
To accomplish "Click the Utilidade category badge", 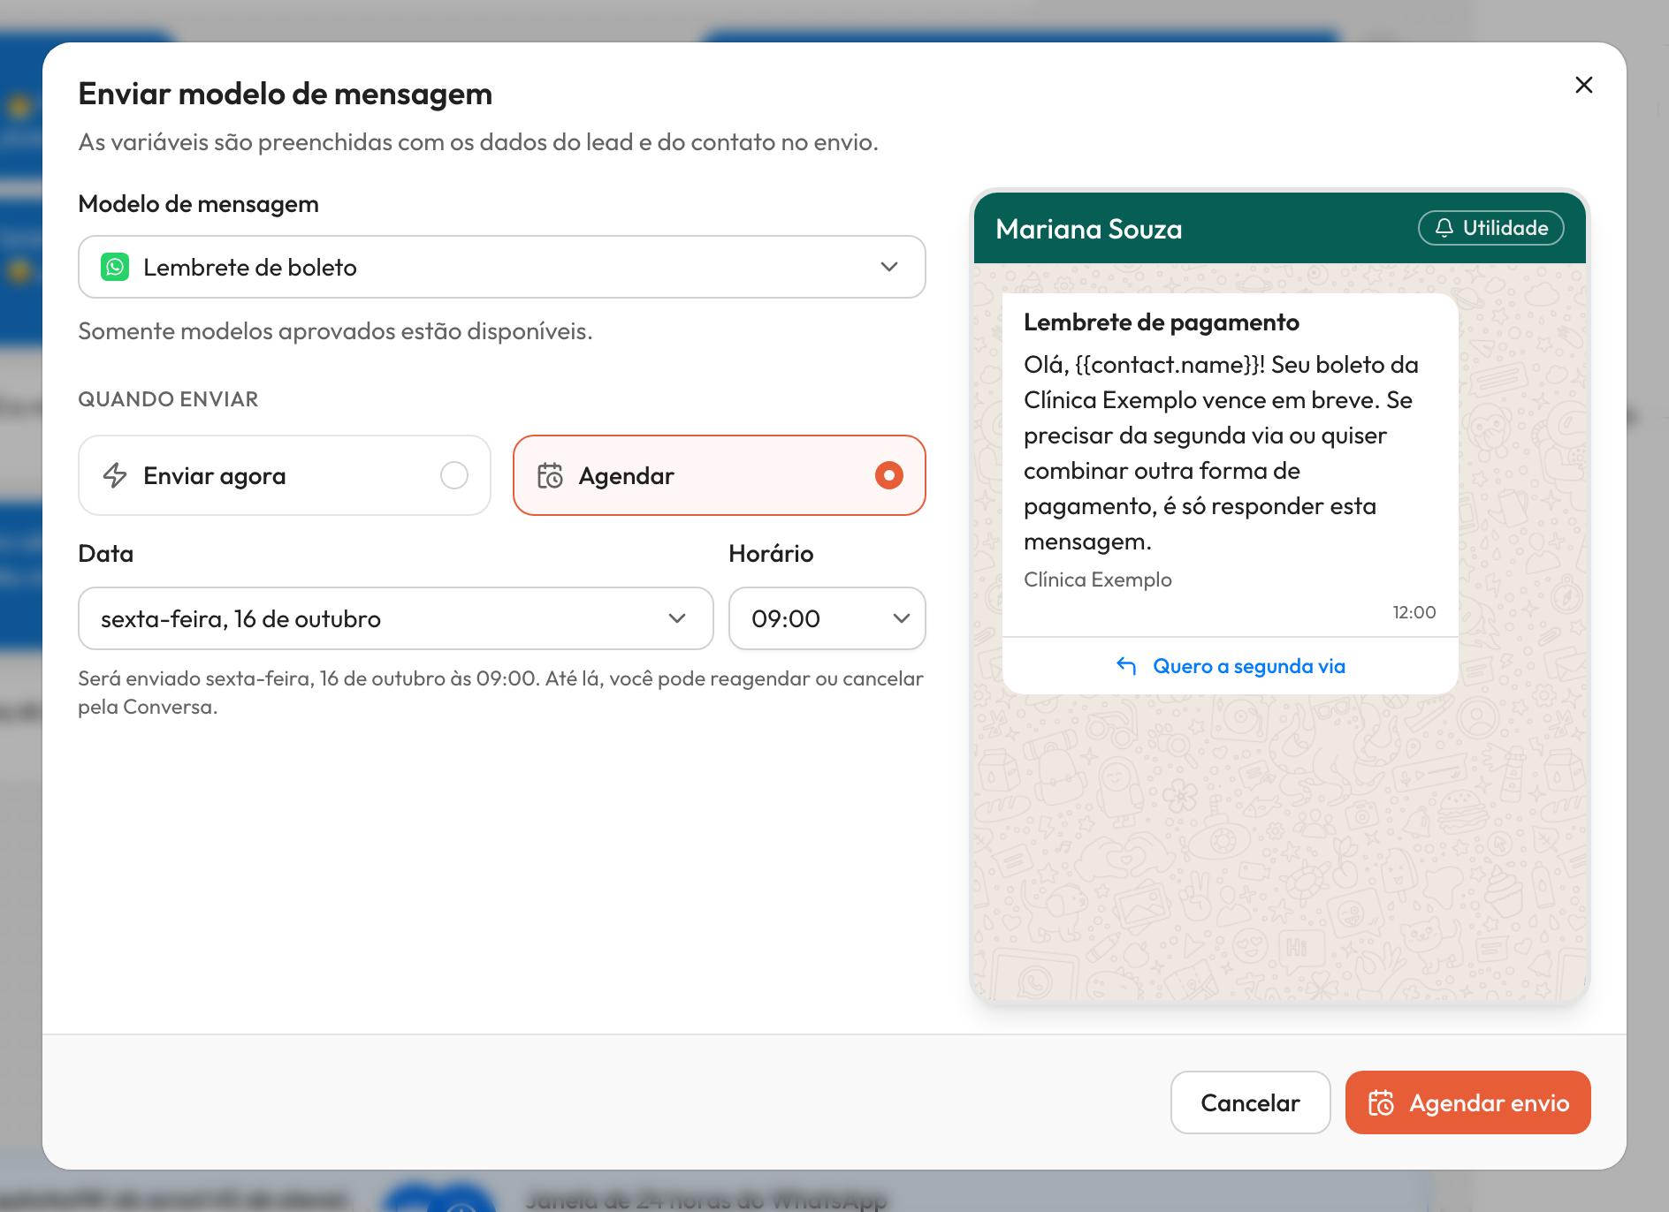I will (x=1490, y=228).
